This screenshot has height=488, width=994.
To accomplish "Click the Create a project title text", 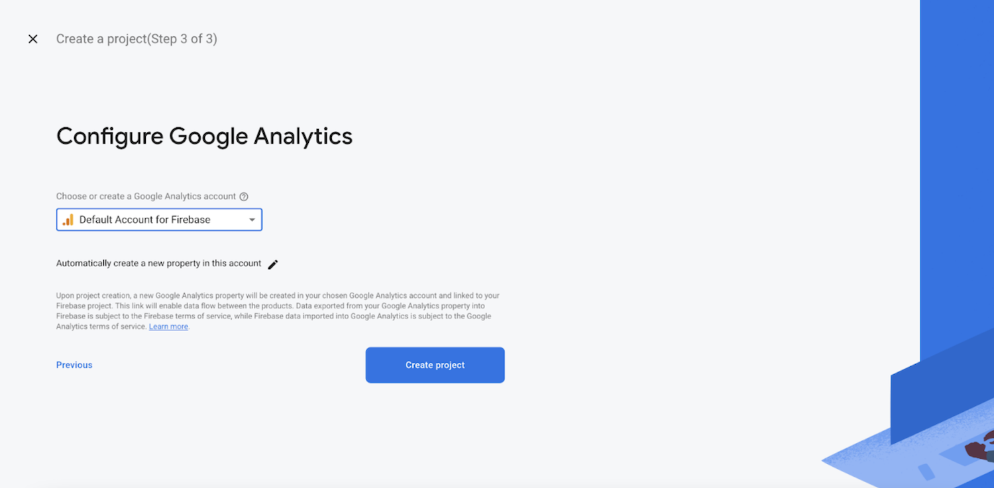I will point(101,39).
